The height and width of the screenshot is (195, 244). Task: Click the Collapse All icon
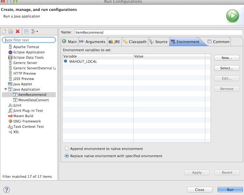pyautogui.click(x=26, y=31)
